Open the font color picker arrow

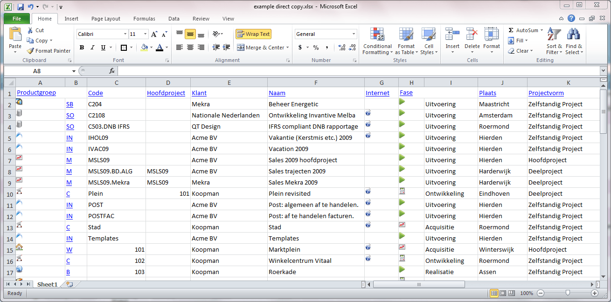coord(167,48)
